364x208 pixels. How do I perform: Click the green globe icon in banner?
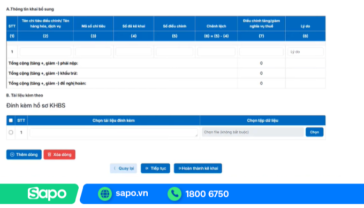pyautogui.click(x=105, y=194)
